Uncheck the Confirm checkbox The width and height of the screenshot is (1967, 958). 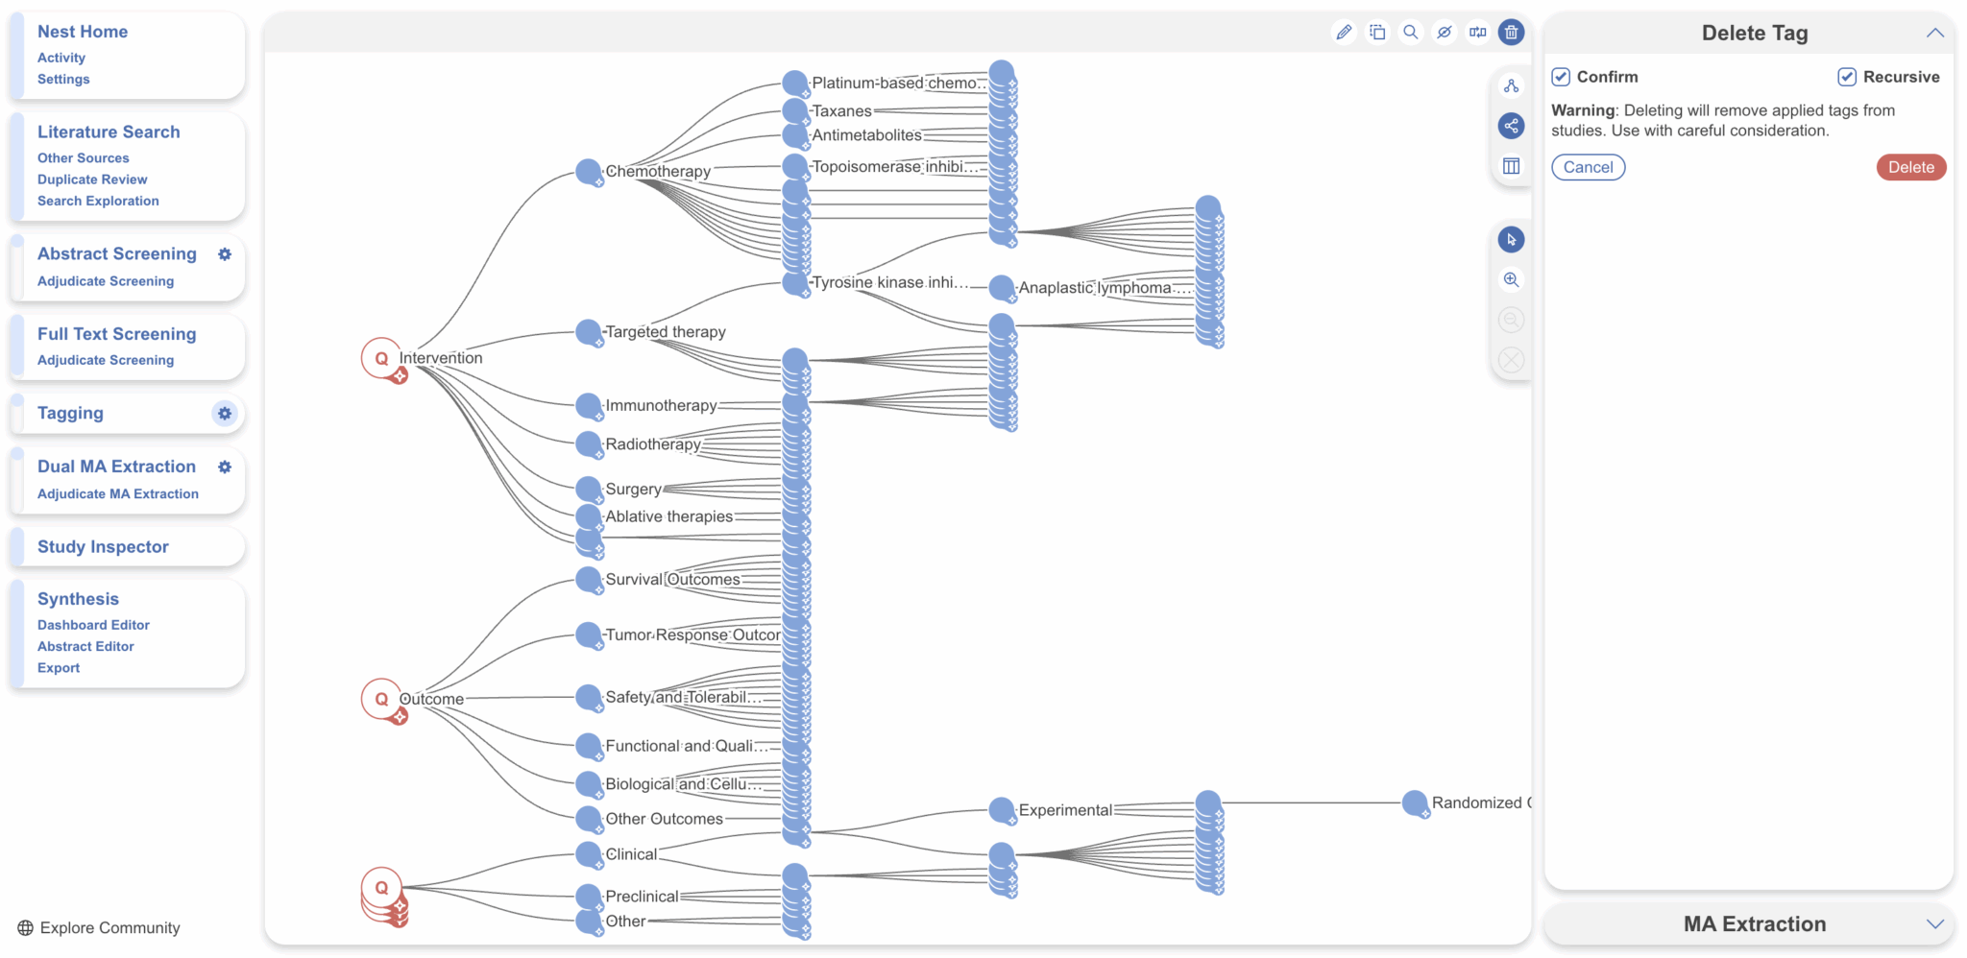tap(1562, 77)
